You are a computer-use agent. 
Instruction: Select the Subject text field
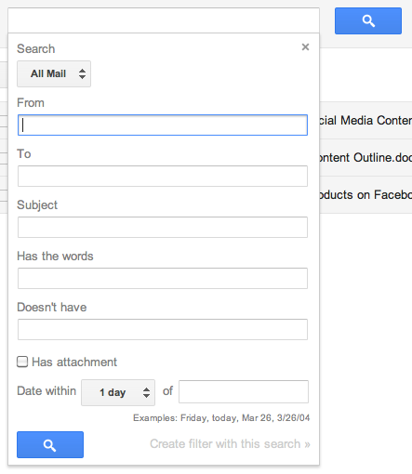[x=163, y=227]
